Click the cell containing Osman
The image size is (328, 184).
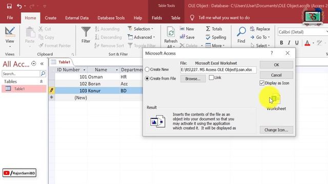[x=104, y=77]
